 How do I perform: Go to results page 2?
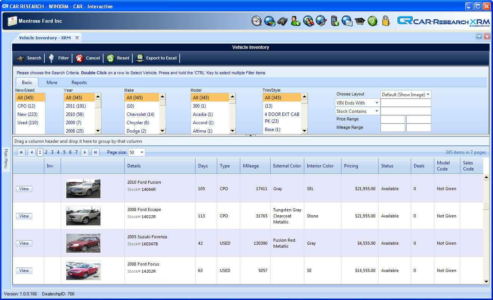click(46, 152)
